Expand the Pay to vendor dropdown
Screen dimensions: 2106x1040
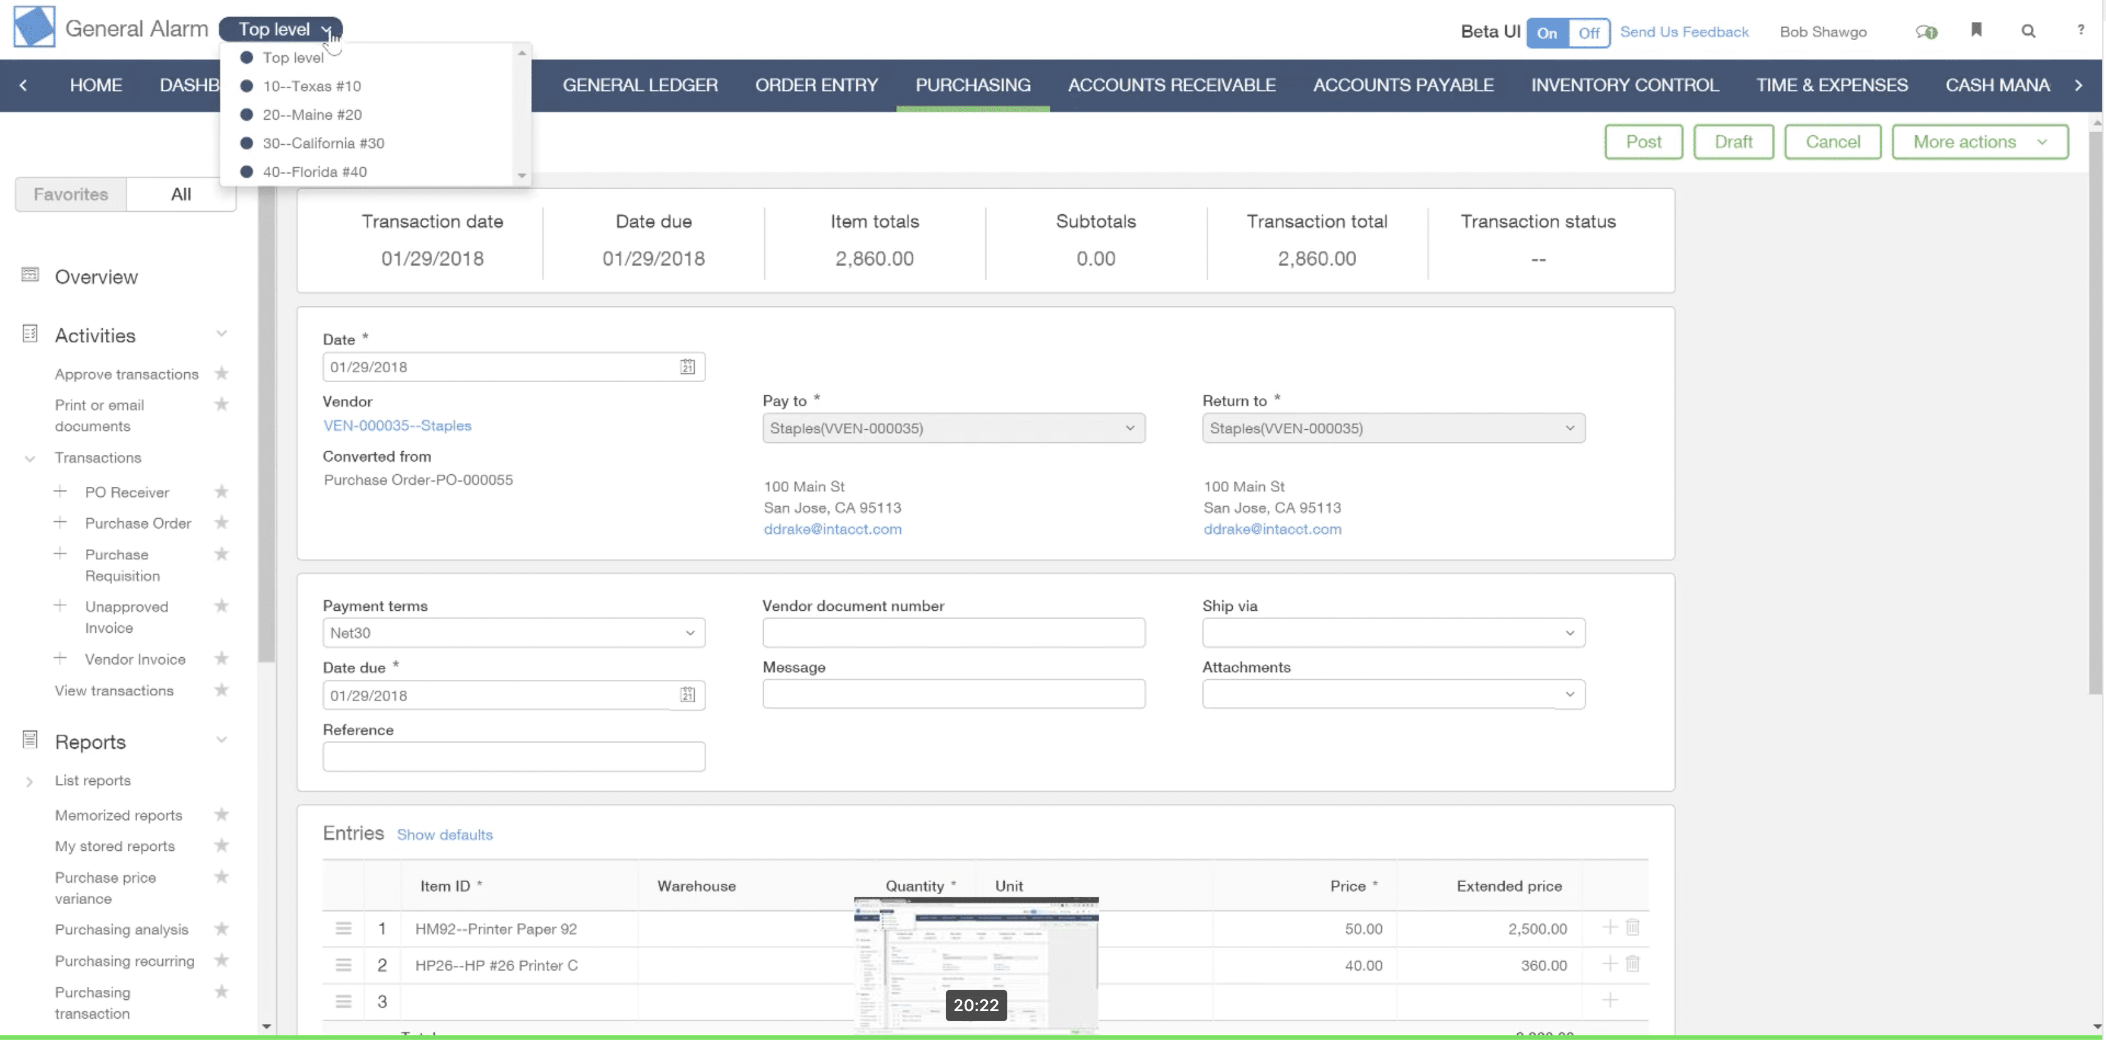pyautogui.click(x=1130, y=428)
